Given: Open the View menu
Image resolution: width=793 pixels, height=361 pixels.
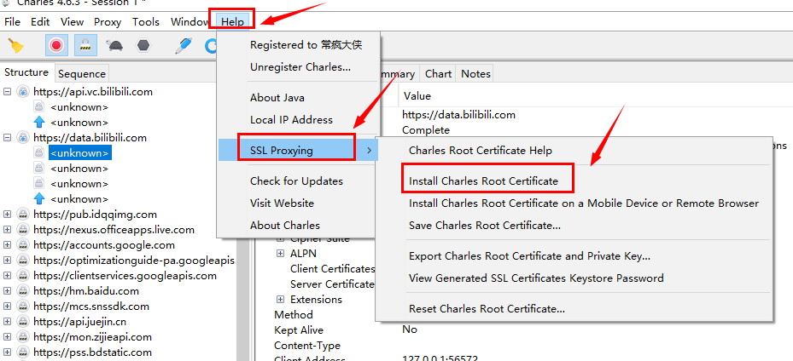Looking at the screenshot, I should pos(72,21).
